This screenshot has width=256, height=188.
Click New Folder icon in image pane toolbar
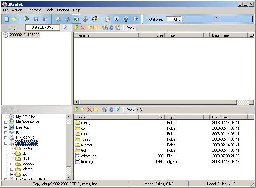[89, 28]
